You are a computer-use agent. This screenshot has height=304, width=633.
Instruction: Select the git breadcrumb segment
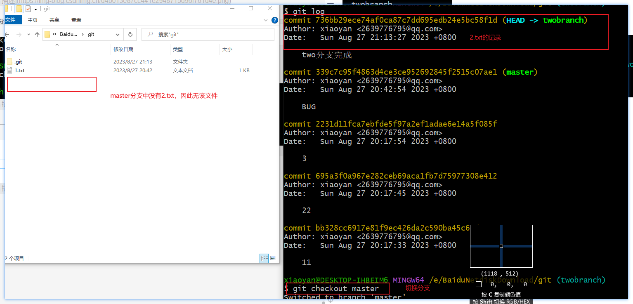(x=91, y=35)
